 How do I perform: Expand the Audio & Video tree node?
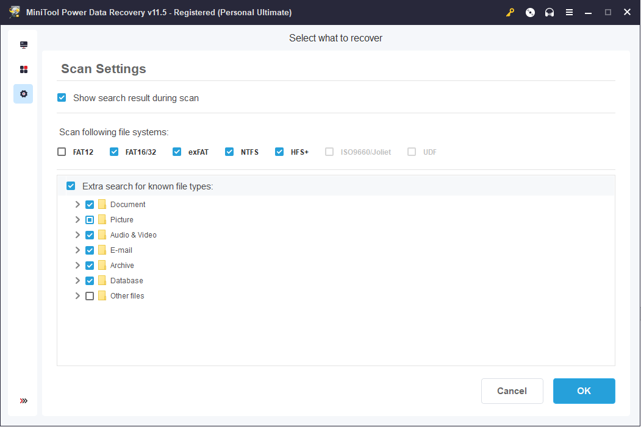click(77, 235)
